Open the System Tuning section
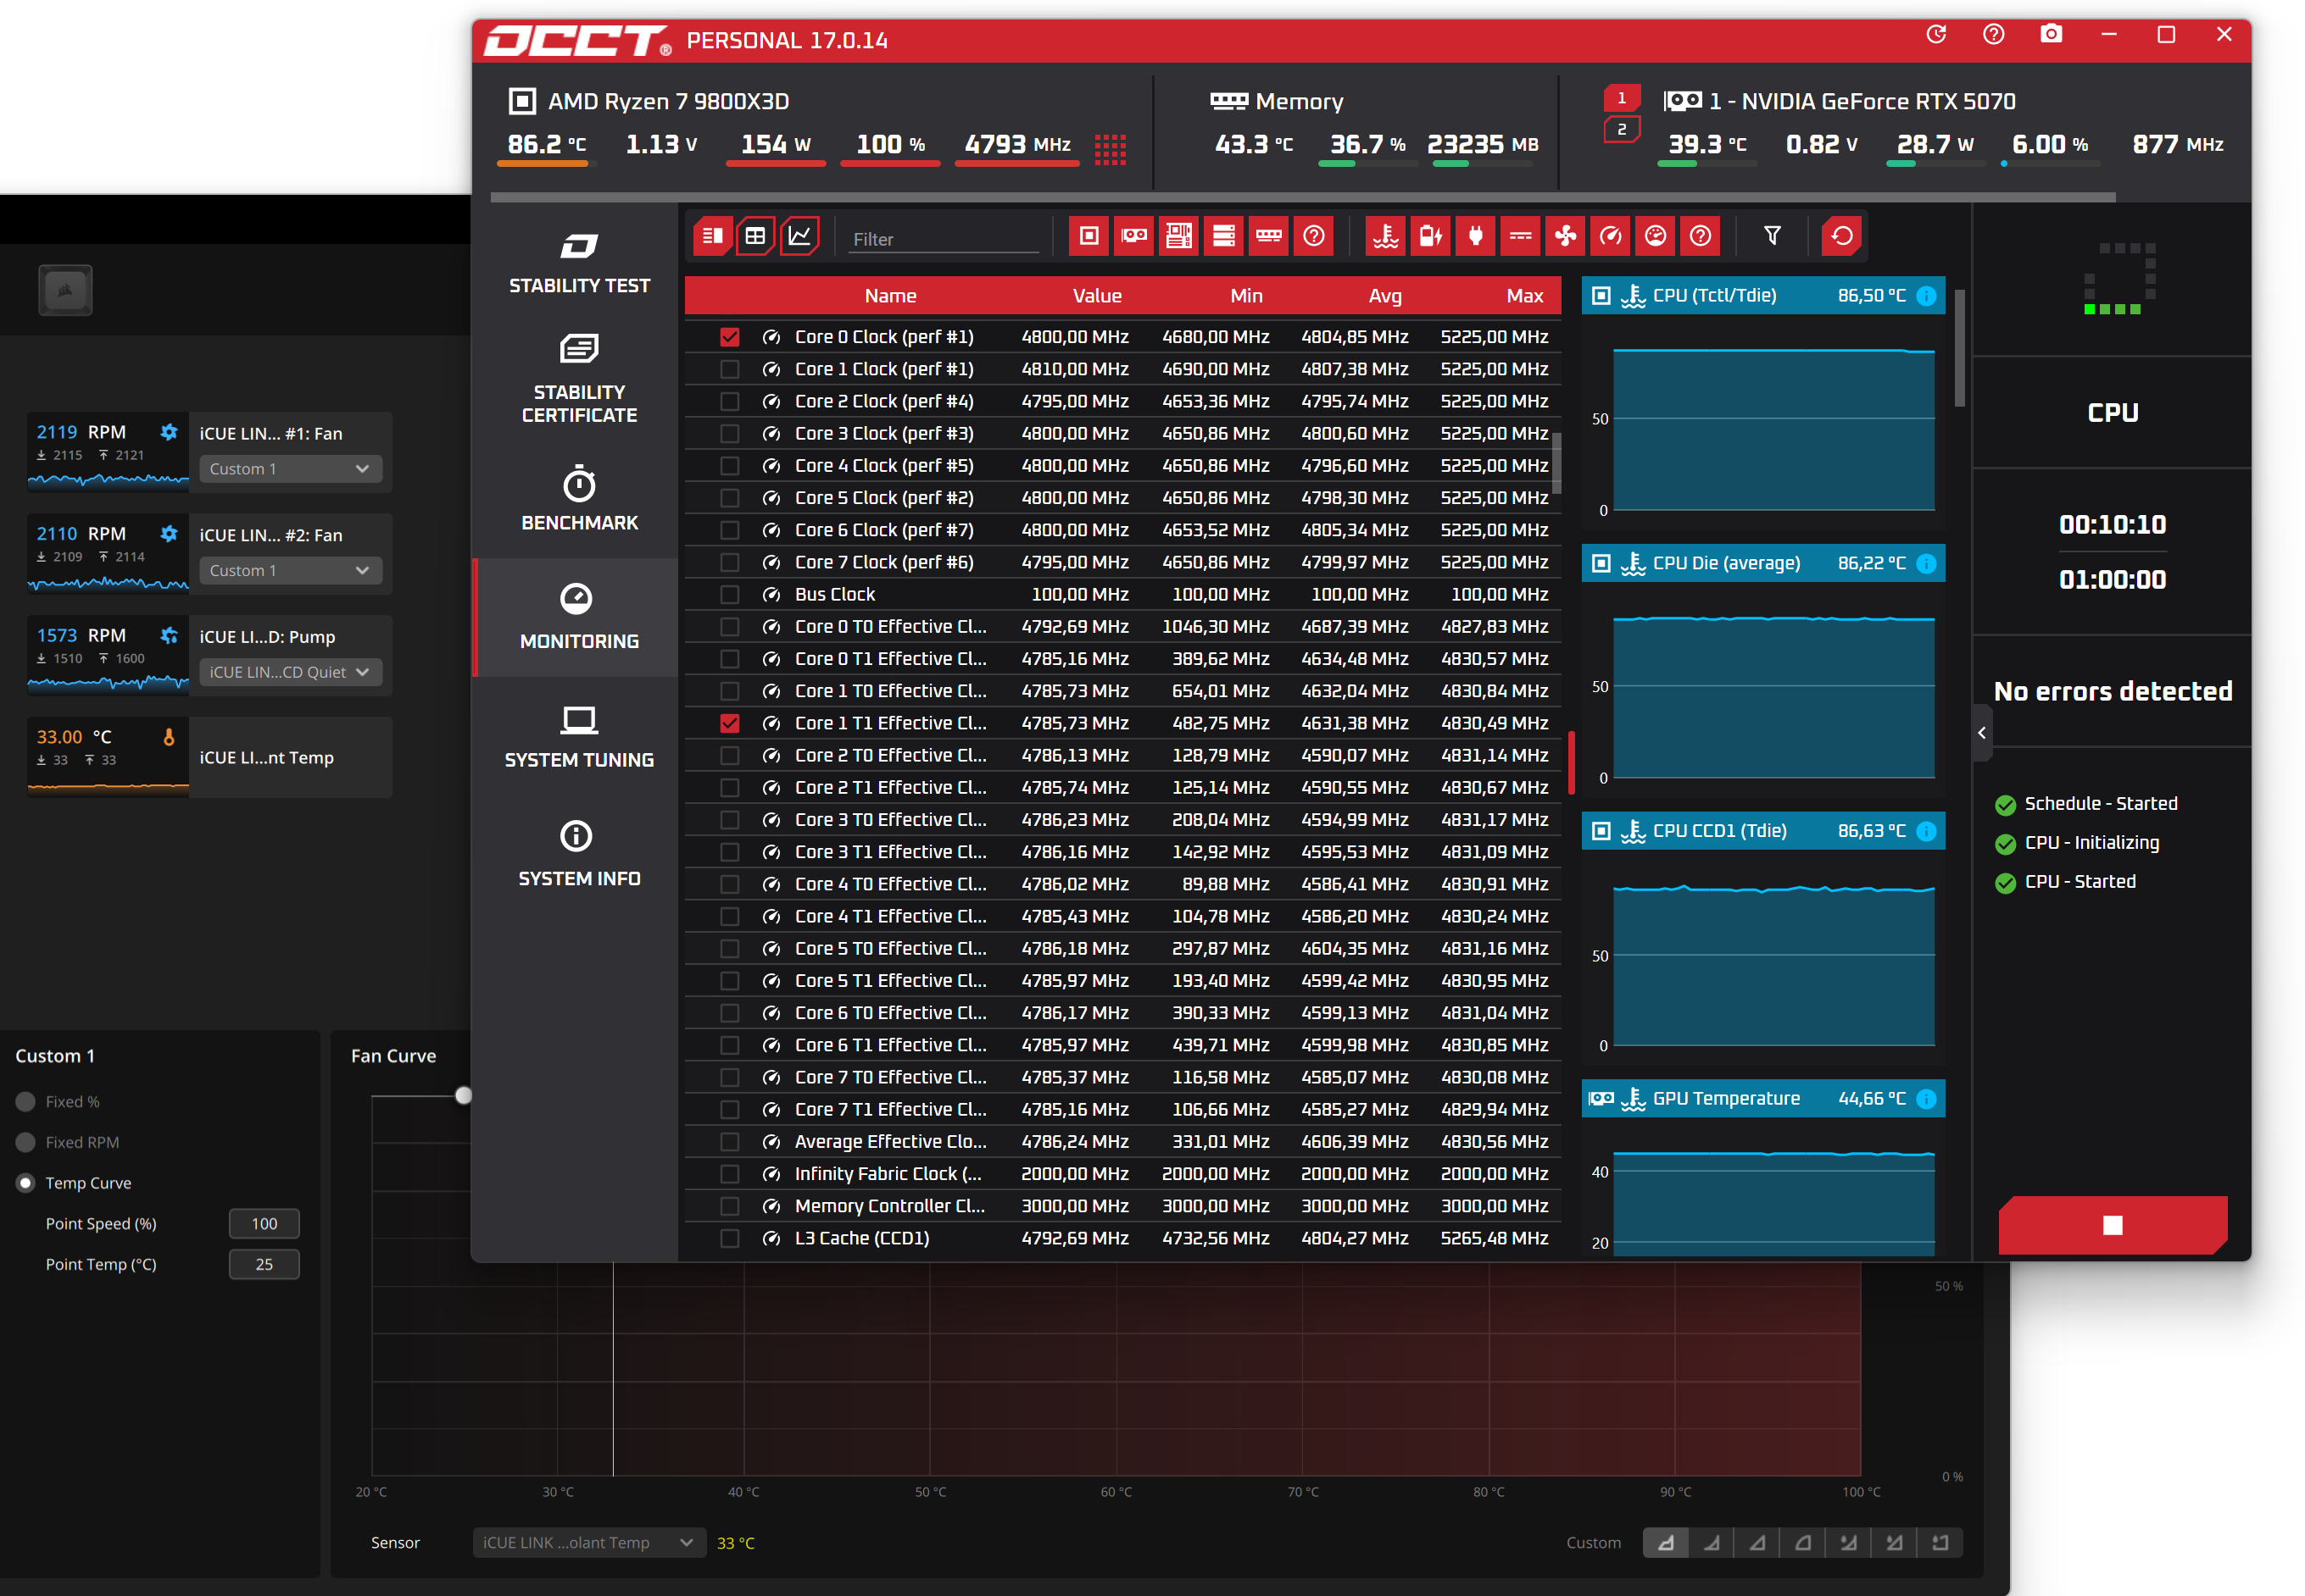The height and width of the screenshot is (1596, 2305). (x=579, y=737)
